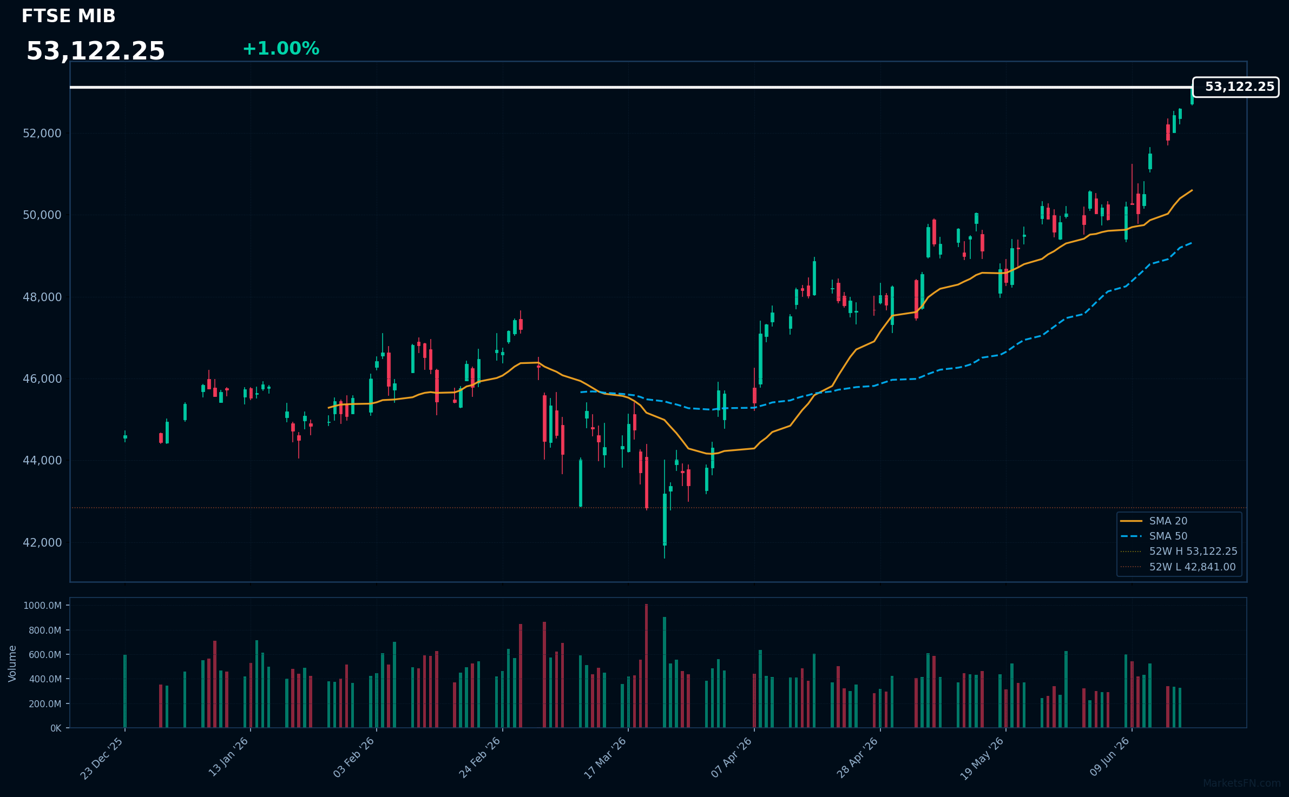This screenshot has width=1289, height=797.
Task: Click the 28 Apr '26 date label
Action: (858, 758)
